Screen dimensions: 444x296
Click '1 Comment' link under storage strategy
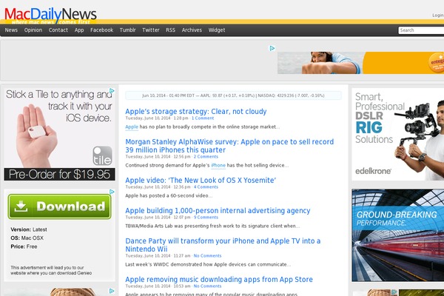coord(203,118)
